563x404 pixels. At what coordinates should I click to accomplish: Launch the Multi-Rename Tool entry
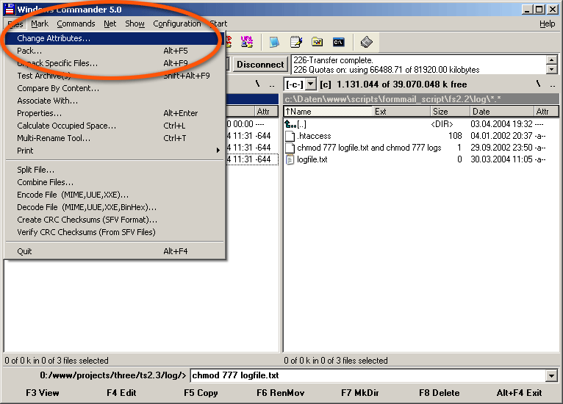[115, 138]
